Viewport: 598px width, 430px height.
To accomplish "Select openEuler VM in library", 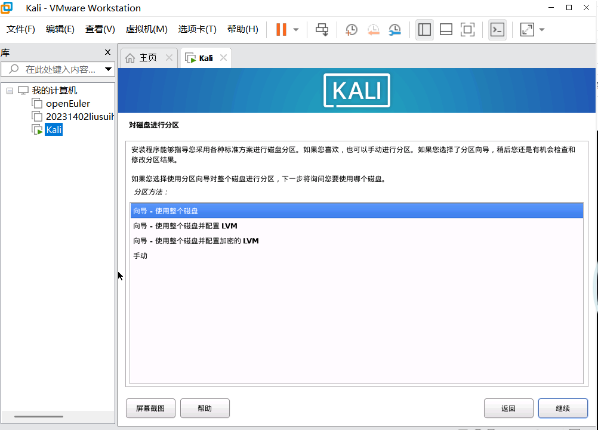I will click(x=68, y=103).
